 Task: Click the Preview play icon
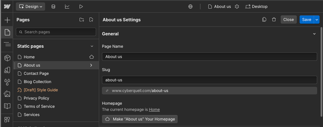(81, 7)
